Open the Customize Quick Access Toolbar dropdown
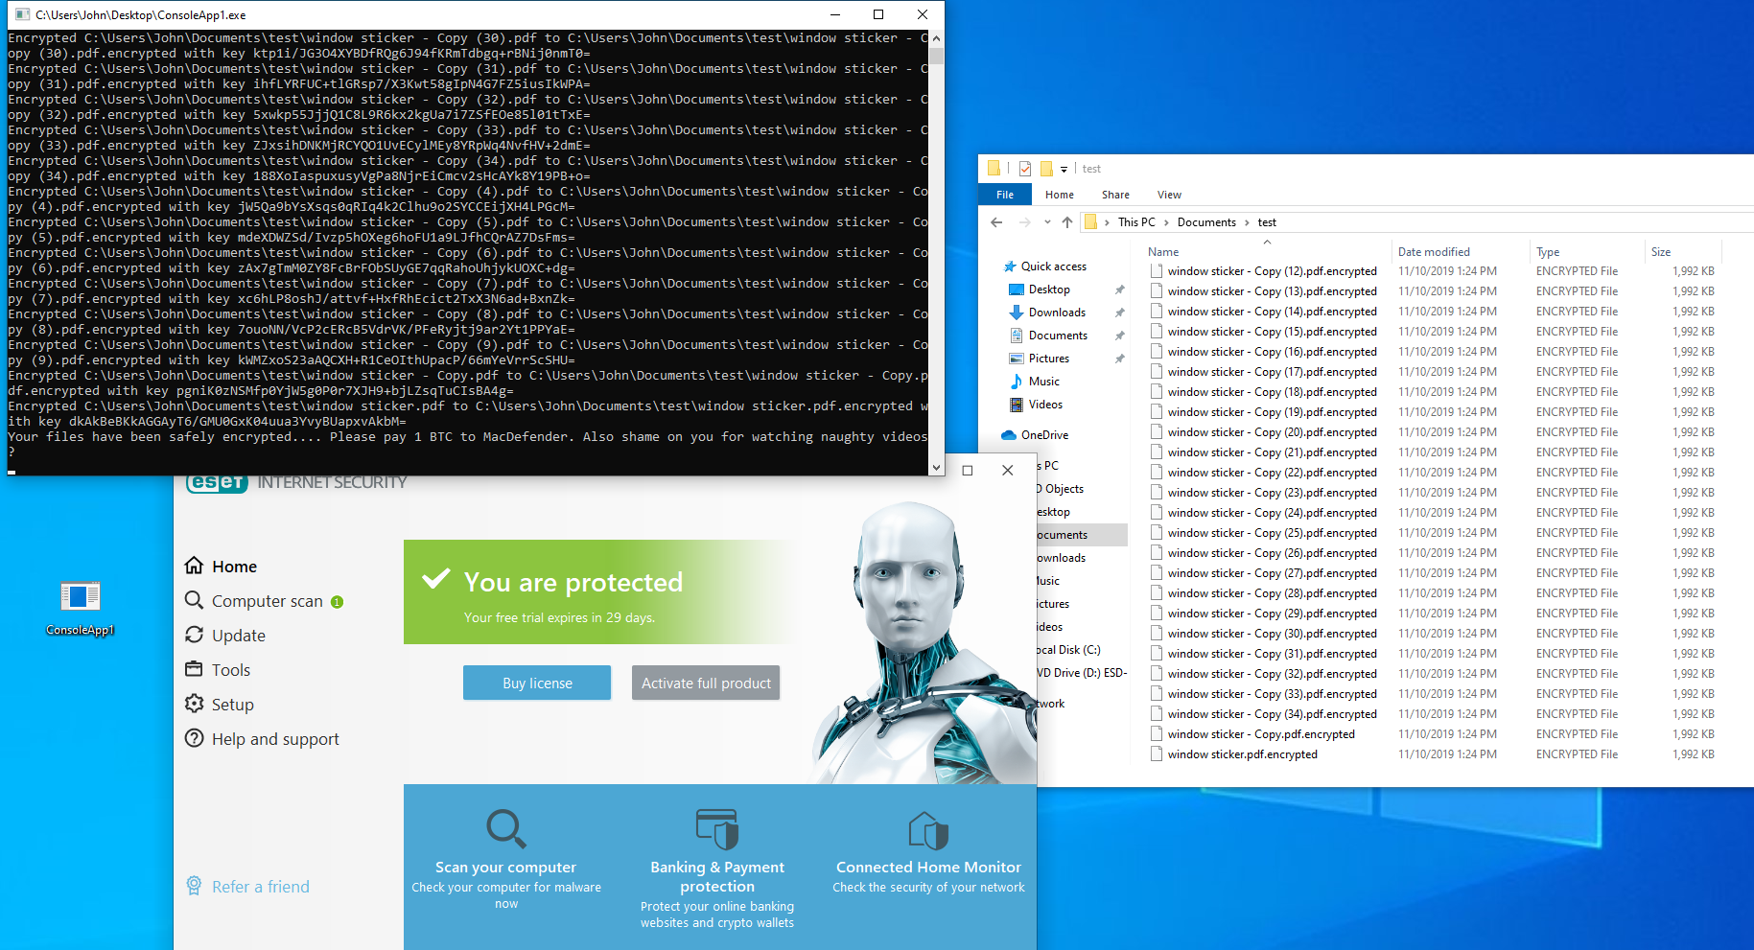The width and height of the screenshot is (1754, 950). 1064,170
